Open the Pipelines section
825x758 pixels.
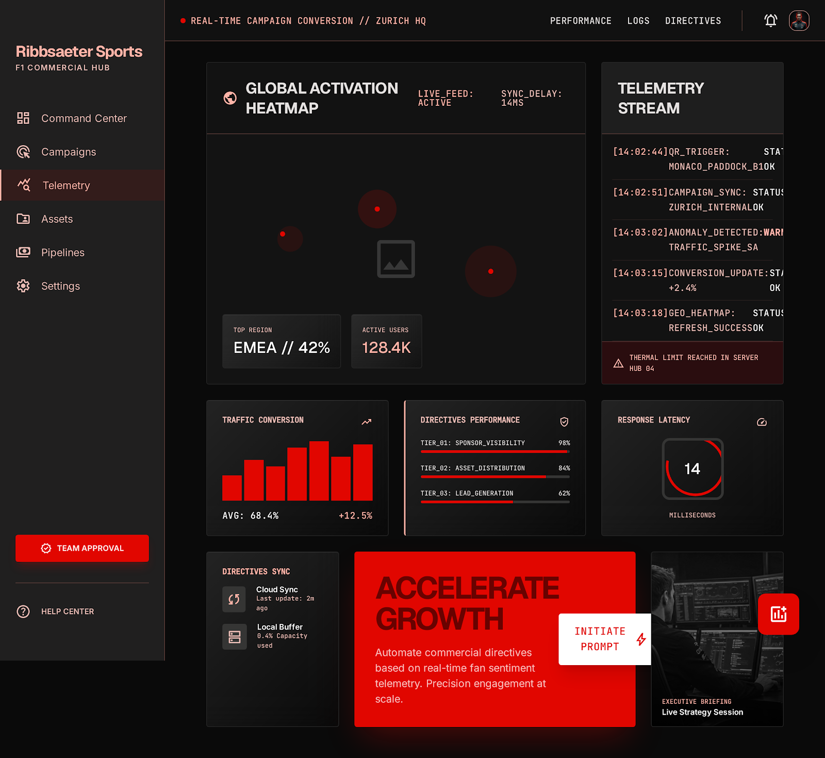pyautogui.click(x=82, y=252)
